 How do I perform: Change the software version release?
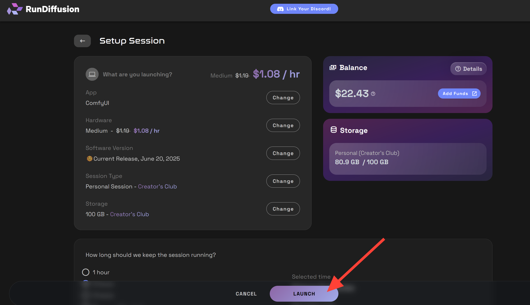pos(283,153)
